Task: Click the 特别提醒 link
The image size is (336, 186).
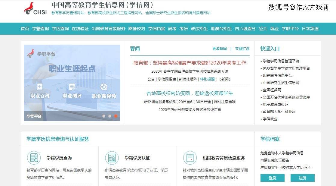Action: pos(208,79)
